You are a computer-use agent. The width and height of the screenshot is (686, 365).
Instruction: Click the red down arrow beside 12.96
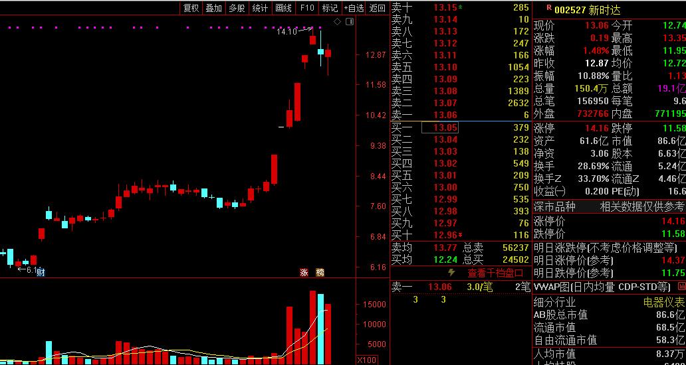tap(460, 235)
